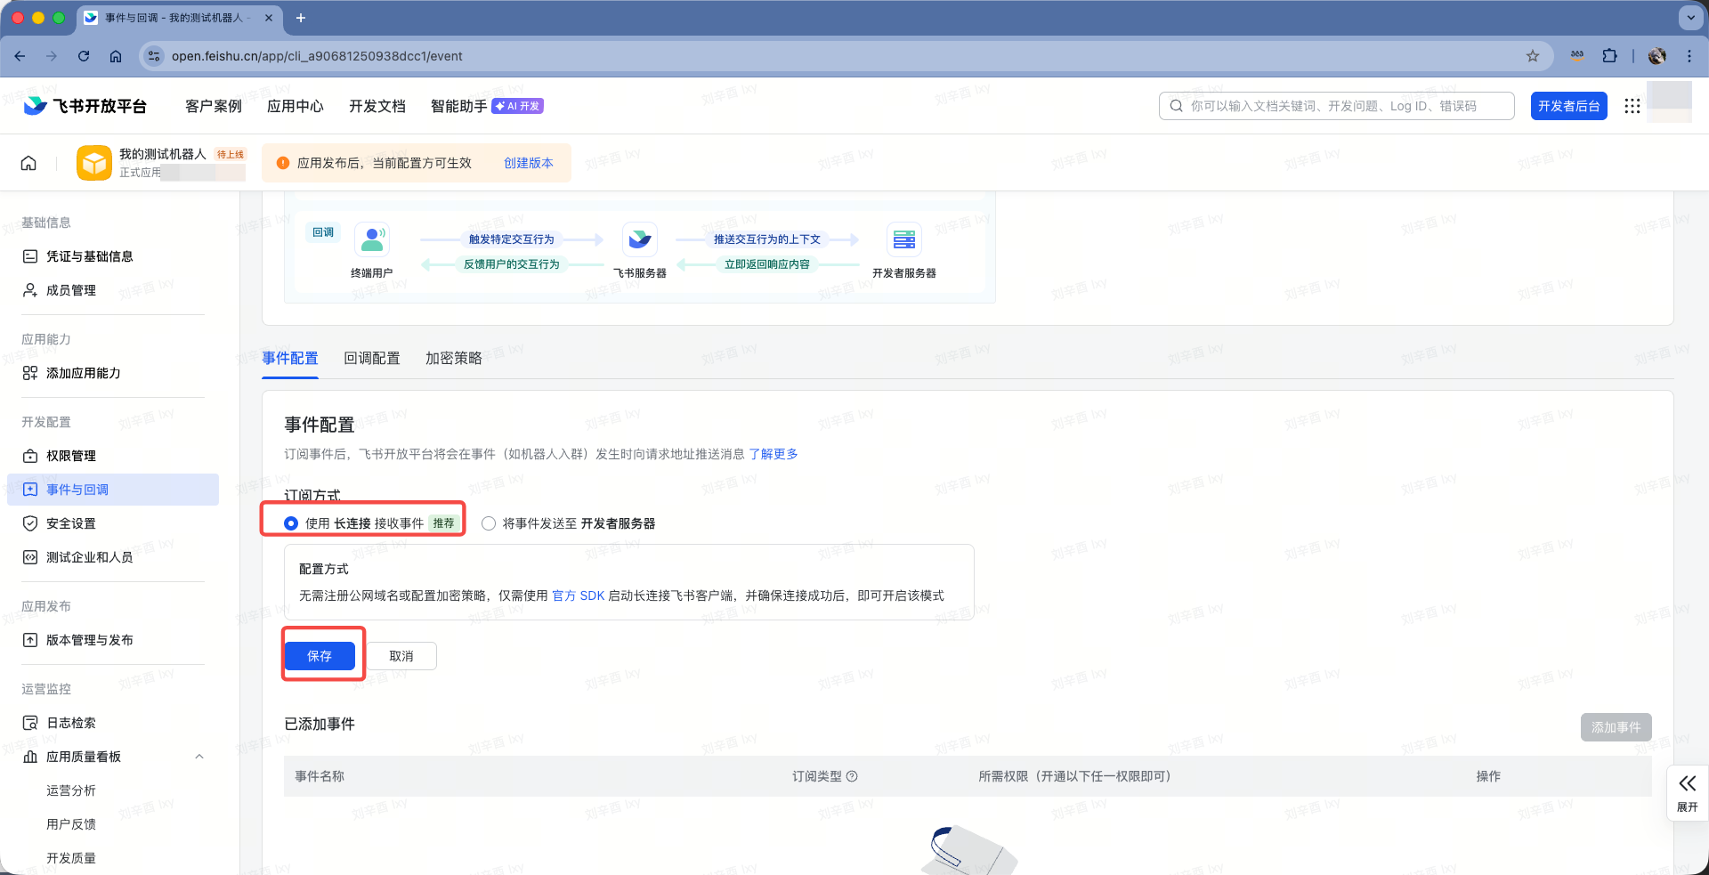Bookmark this page with the star icon
The width and height of the screenshot is (1709, 875).
[1532, 56]
